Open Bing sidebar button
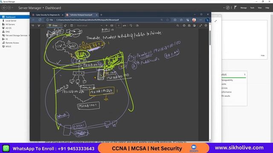Viewport: 273px width, 153px height. click(x=207, y=20)
